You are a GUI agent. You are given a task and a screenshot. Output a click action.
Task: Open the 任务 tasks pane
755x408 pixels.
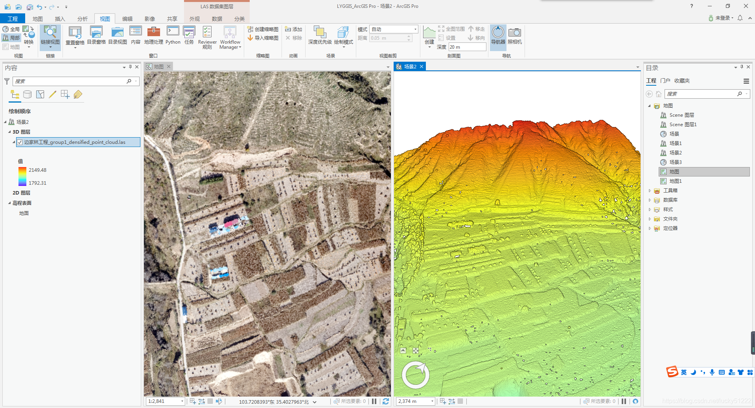pyautogui.click(x=189, y=35)
